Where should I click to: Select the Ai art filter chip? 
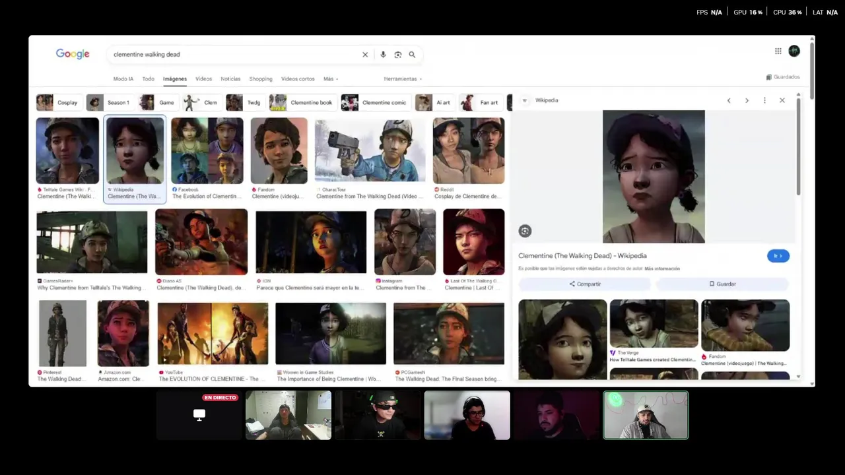[434, 102]
